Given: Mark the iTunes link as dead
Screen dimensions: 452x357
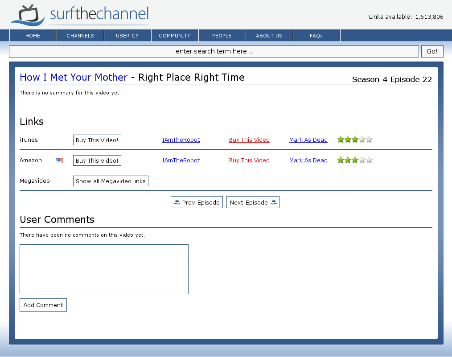Looking at the screenshot, I should click(308, 140).
